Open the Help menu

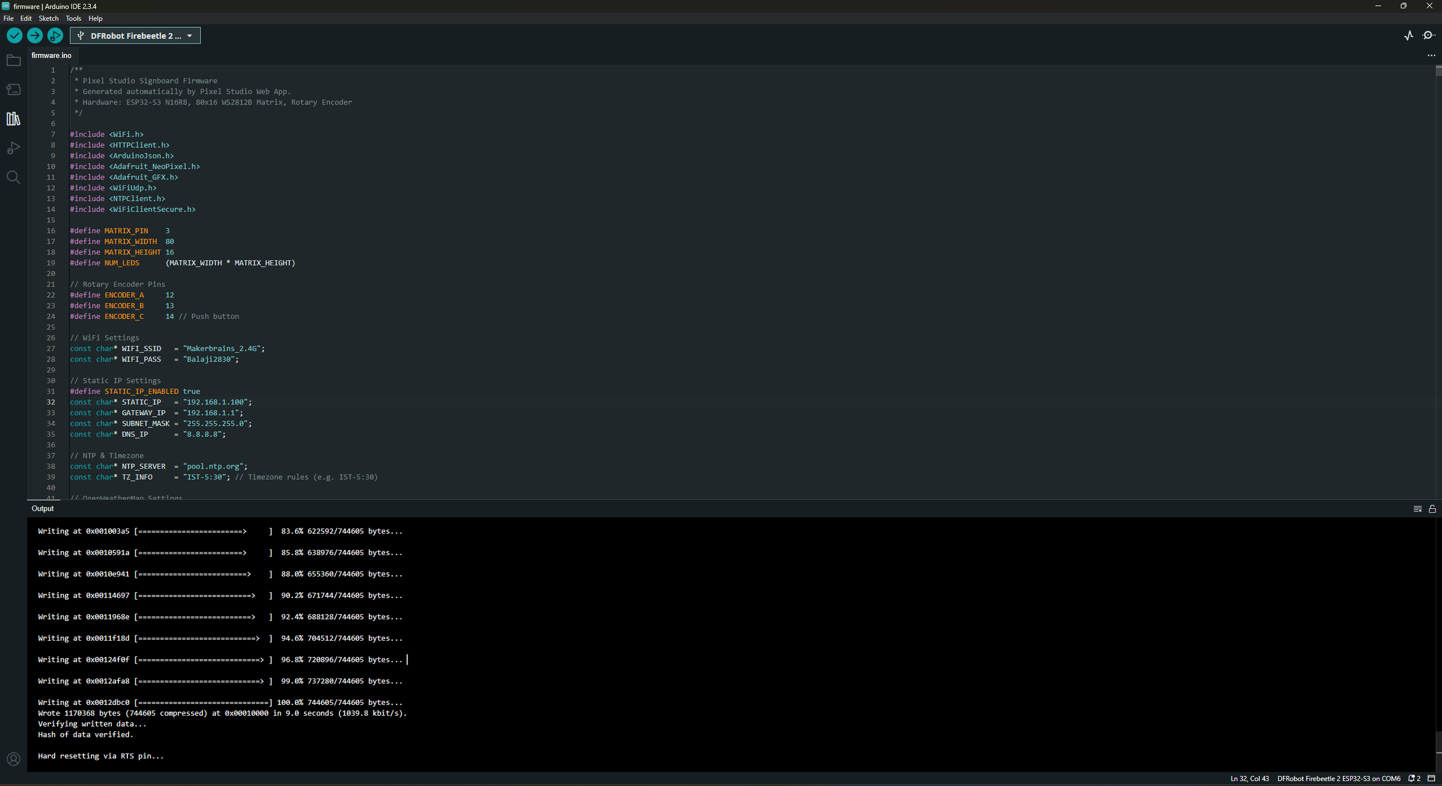click(x=96, y=19)
